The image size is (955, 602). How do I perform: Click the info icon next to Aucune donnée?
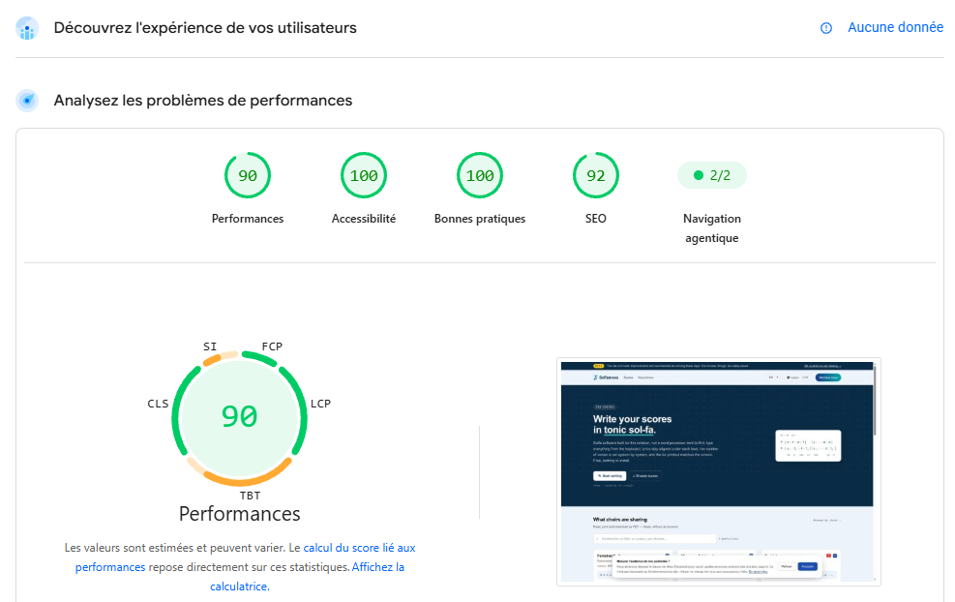(x=826, y=28)
